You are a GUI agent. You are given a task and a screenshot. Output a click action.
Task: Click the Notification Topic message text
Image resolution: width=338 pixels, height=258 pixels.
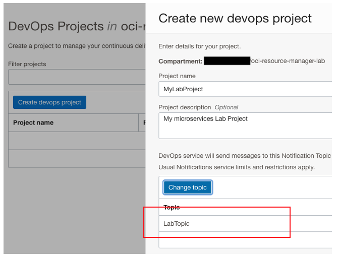tap(245, 156)
